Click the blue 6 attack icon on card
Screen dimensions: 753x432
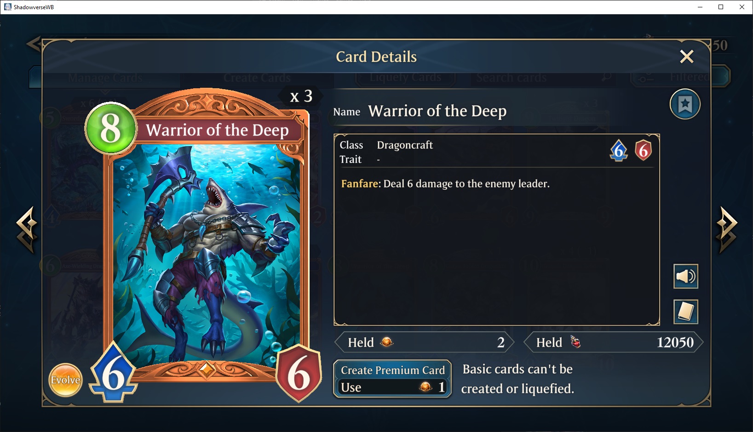(114, 374)
